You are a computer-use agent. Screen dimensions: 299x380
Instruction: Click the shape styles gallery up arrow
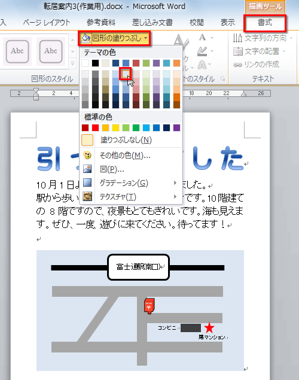pos(72,40)
